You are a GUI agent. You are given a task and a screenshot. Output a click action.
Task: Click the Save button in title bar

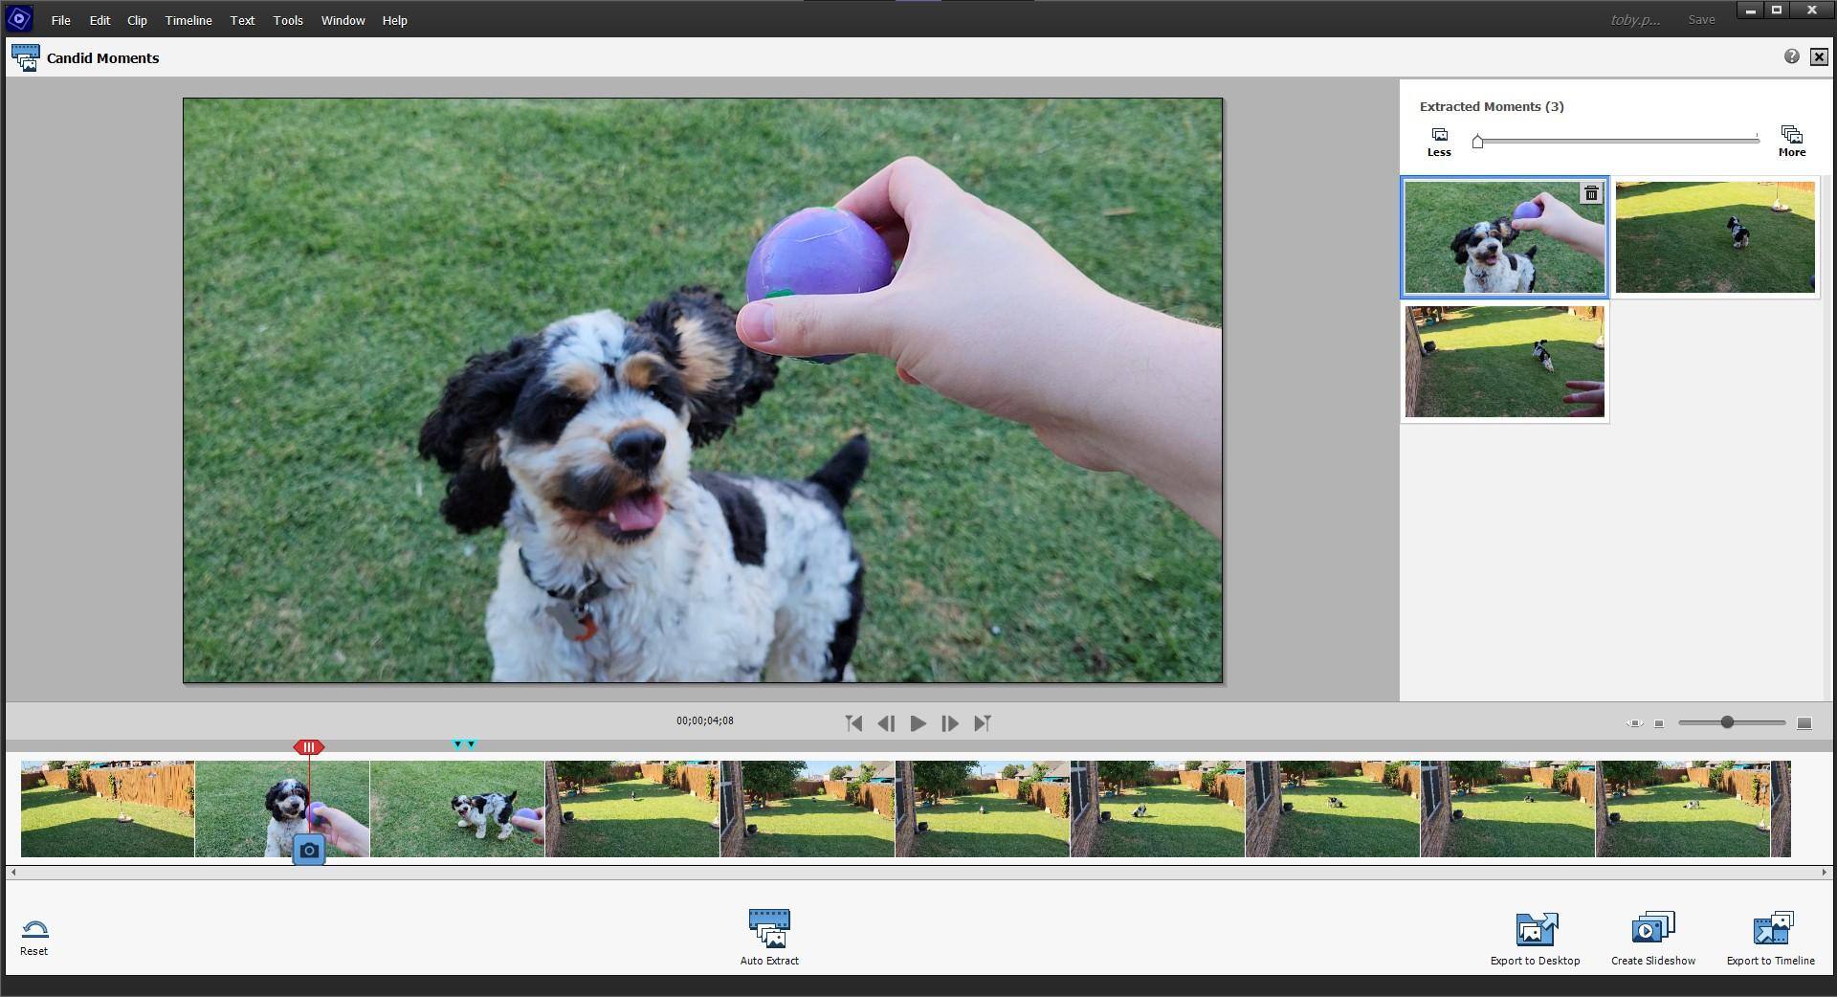pos(1700,20)
